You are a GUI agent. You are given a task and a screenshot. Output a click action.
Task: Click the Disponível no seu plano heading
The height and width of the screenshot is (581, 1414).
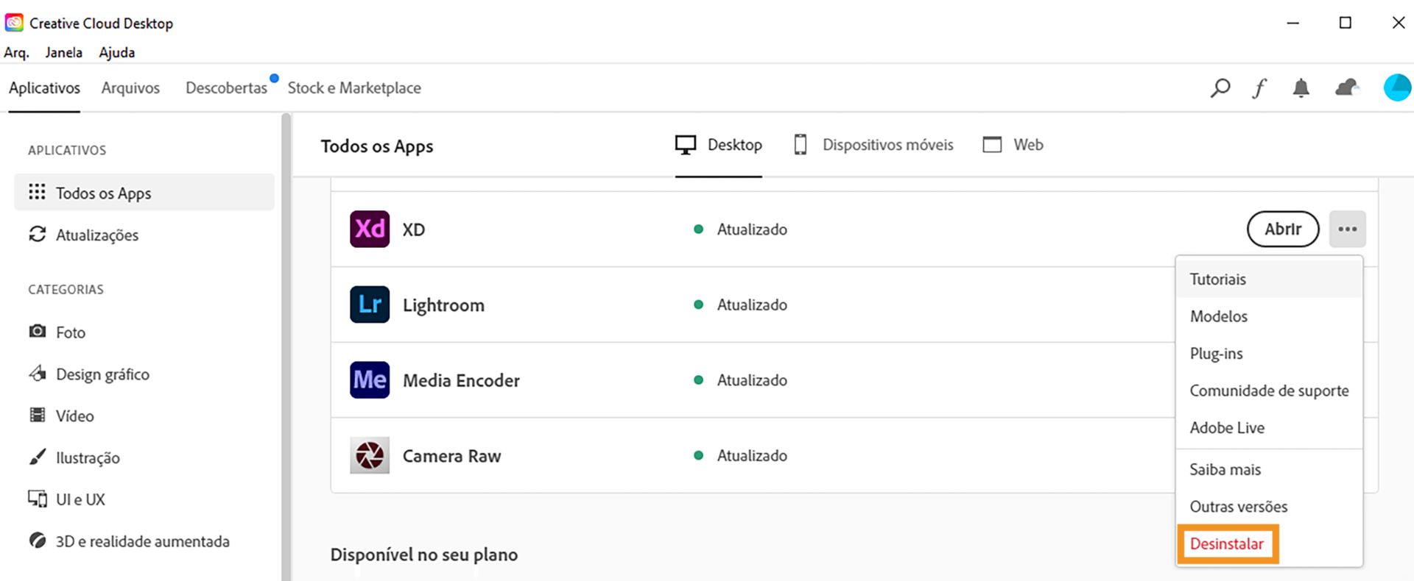click(424, 555)
